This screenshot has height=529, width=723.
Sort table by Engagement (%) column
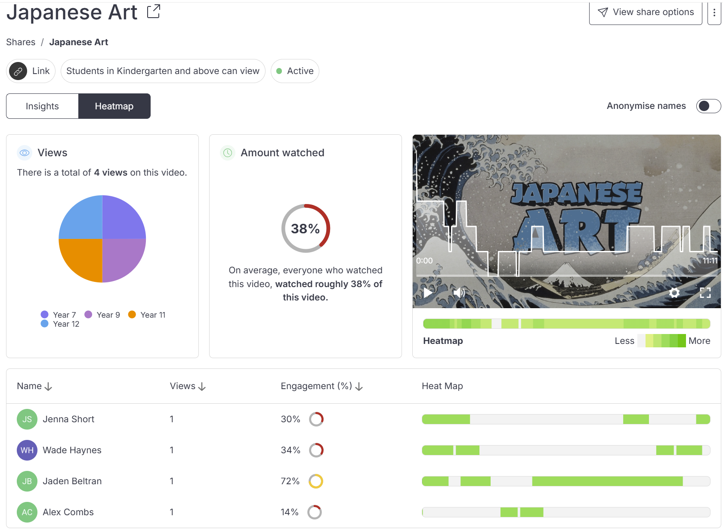[322, 386]
